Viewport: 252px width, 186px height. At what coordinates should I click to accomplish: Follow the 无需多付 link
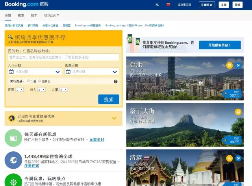(x=97, y=139)
